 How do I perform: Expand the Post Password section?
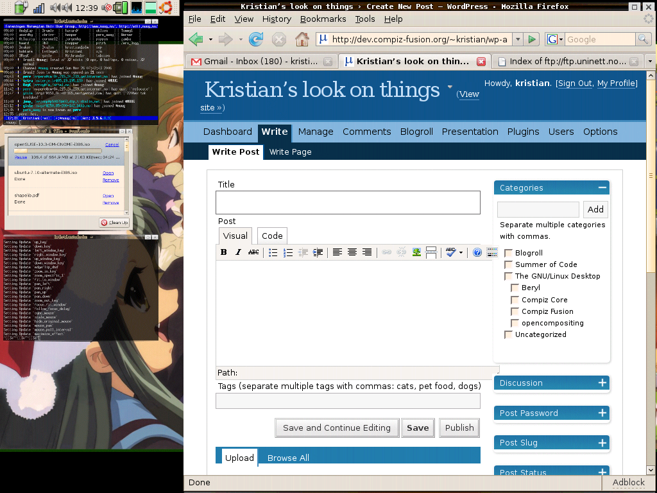(x=602, y=413)
